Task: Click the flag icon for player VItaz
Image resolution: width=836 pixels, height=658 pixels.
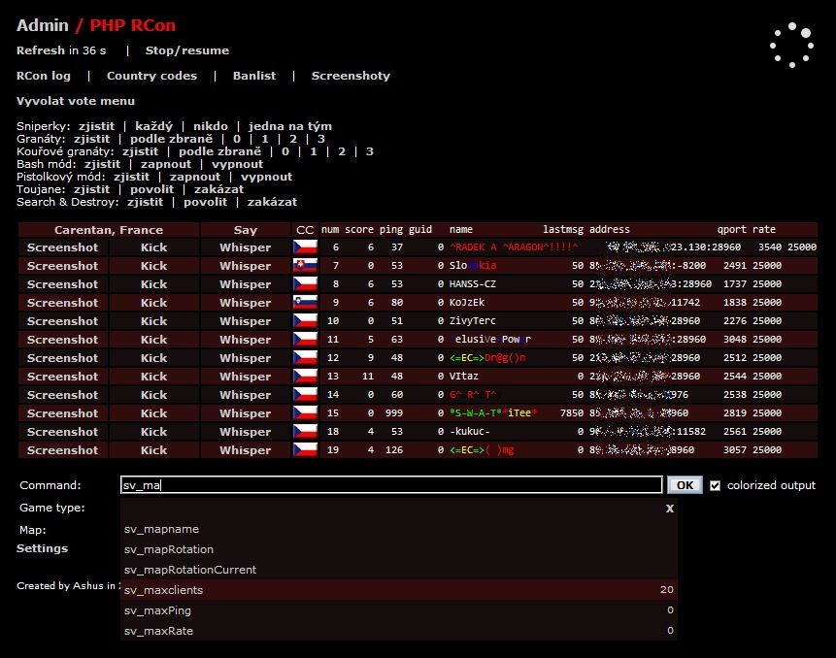Action: (x=305, y=377)
